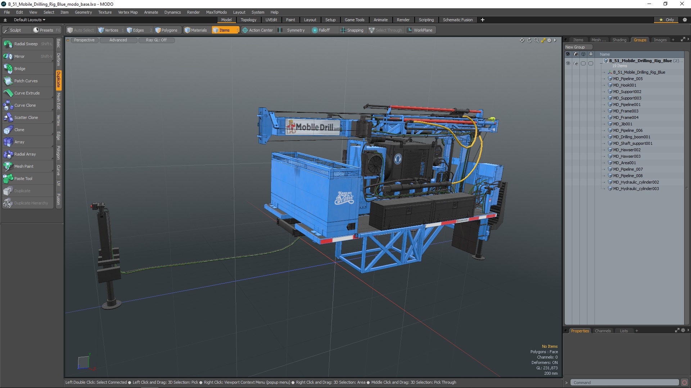
Task: Activate the Clone tool
Action: (x=28, y=130)
